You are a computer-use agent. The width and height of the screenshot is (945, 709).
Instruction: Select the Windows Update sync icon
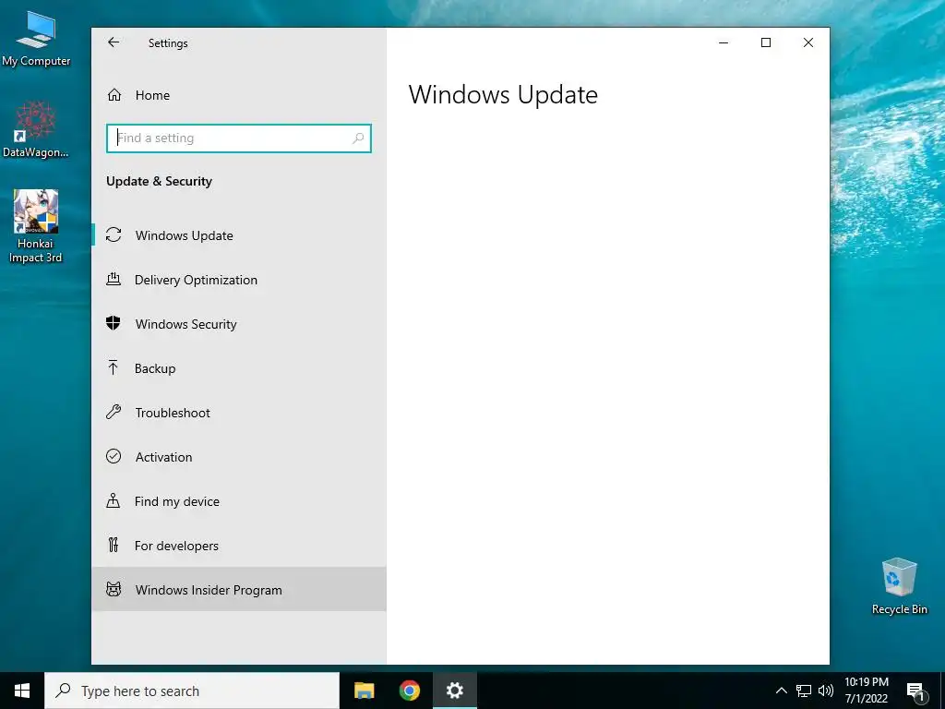tap(114, 235)
